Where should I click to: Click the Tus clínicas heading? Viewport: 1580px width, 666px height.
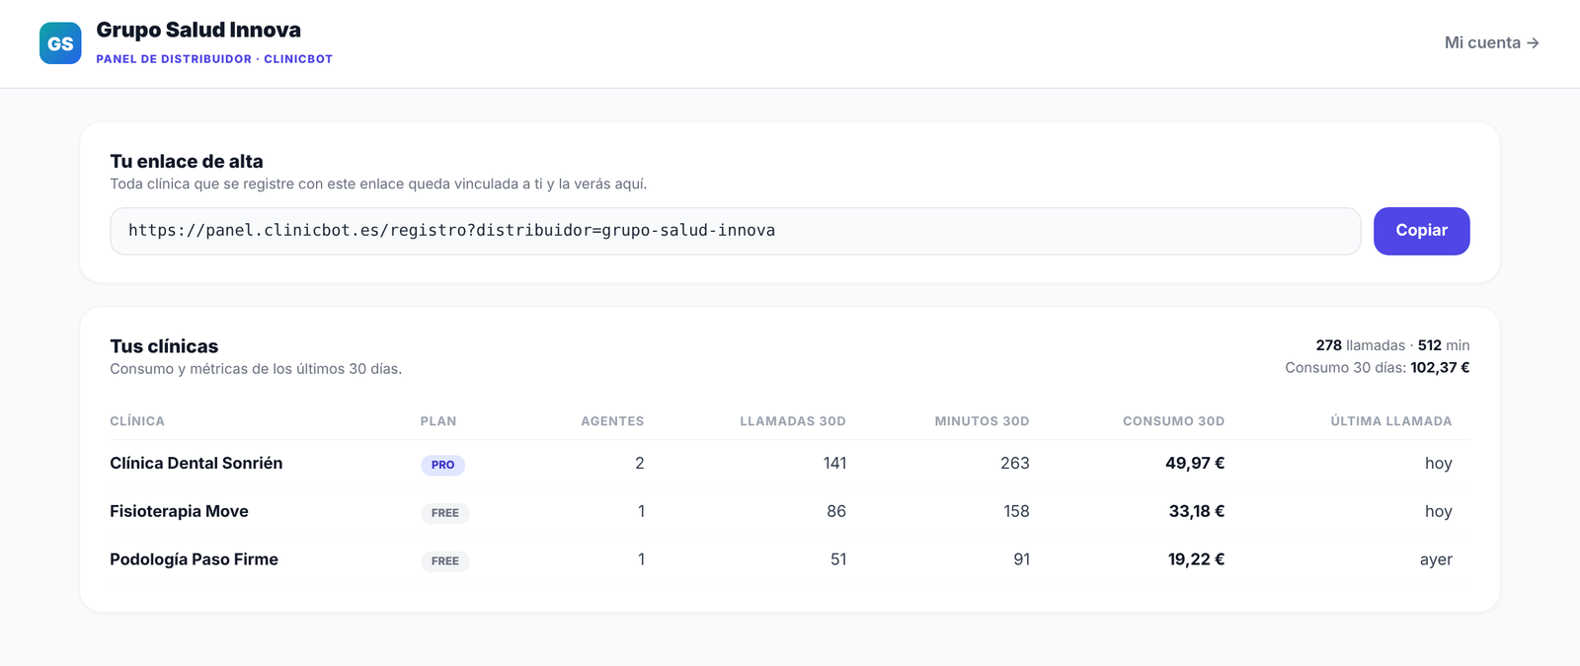point(164,346)
